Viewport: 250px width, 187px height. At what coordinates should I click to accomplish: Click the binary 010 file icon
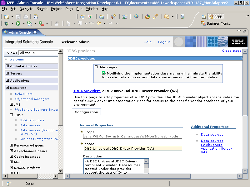[x=36, y=17]
